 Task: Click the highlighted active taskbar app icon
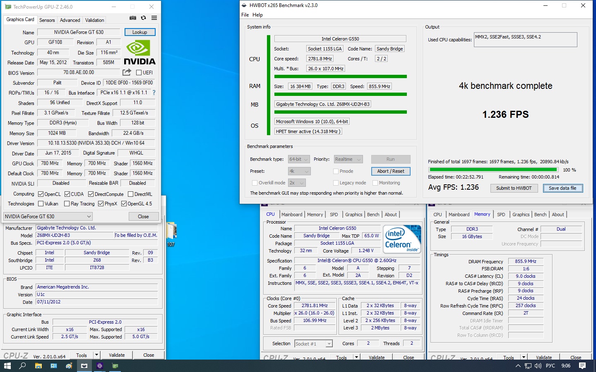[x=84, y=366]
